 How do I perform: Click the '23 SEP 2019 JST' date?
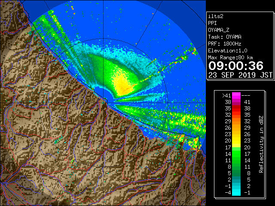[x=240, y=75]
